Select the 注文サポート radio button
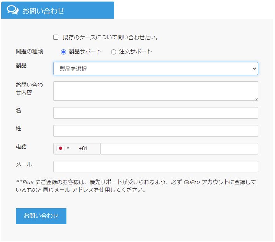 pyautogui.click(x=113, y=52)
